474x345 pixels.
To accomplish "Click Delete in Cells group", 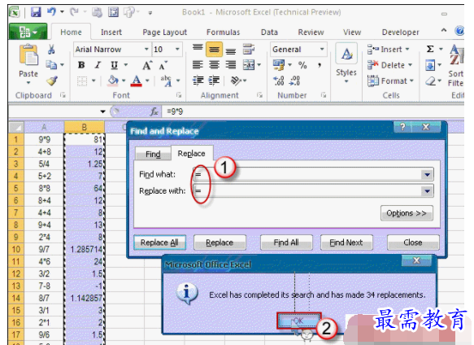I will coord(389,65).
